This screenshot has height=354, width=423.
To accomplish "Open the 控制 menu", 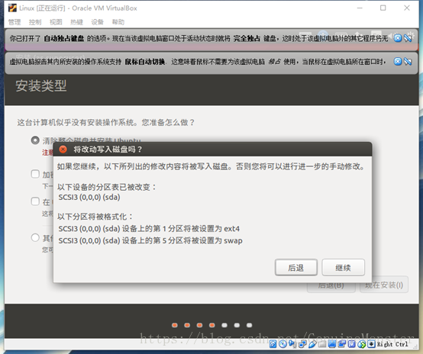I will (x=35, y=22).
